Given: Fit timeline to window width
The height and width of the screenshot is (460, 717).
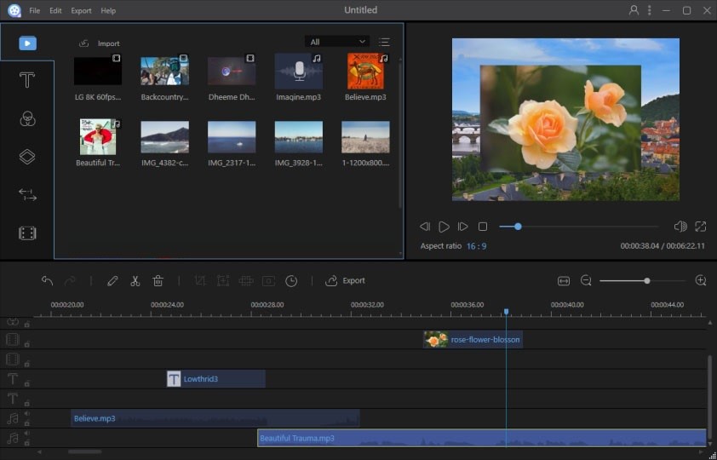Looking at the screenshot, I should (x=564, y=281).
